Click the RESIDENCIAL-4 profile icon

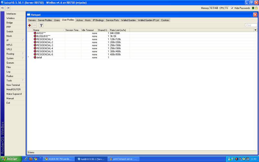35,48
